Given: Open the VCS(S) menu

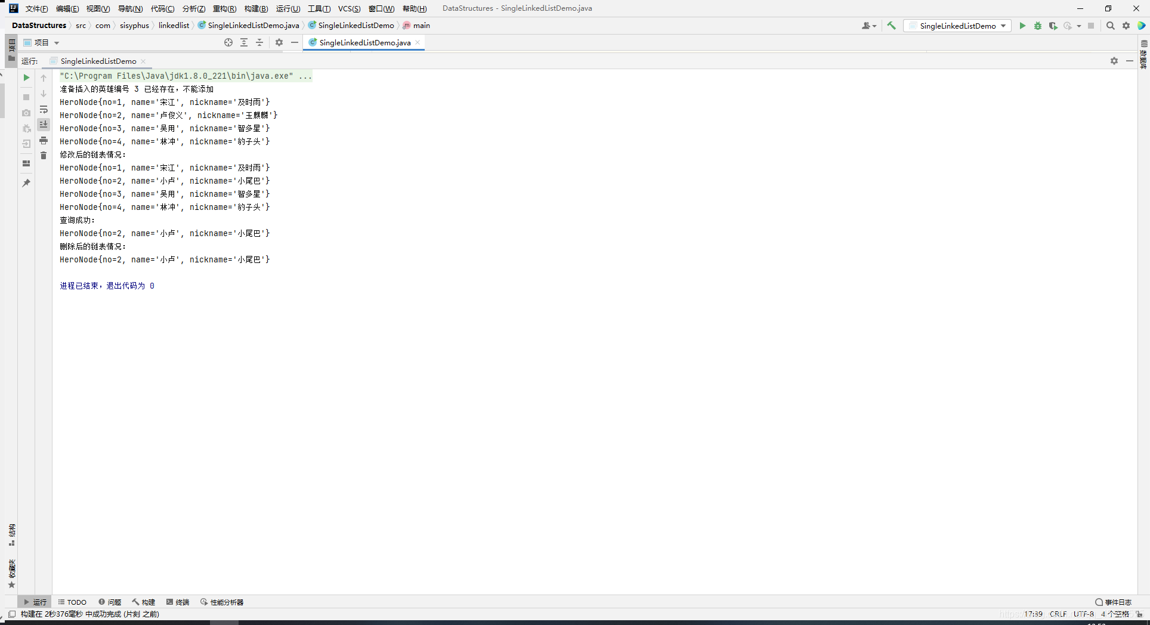Looking at the screenshot, I should coord(349,8).
